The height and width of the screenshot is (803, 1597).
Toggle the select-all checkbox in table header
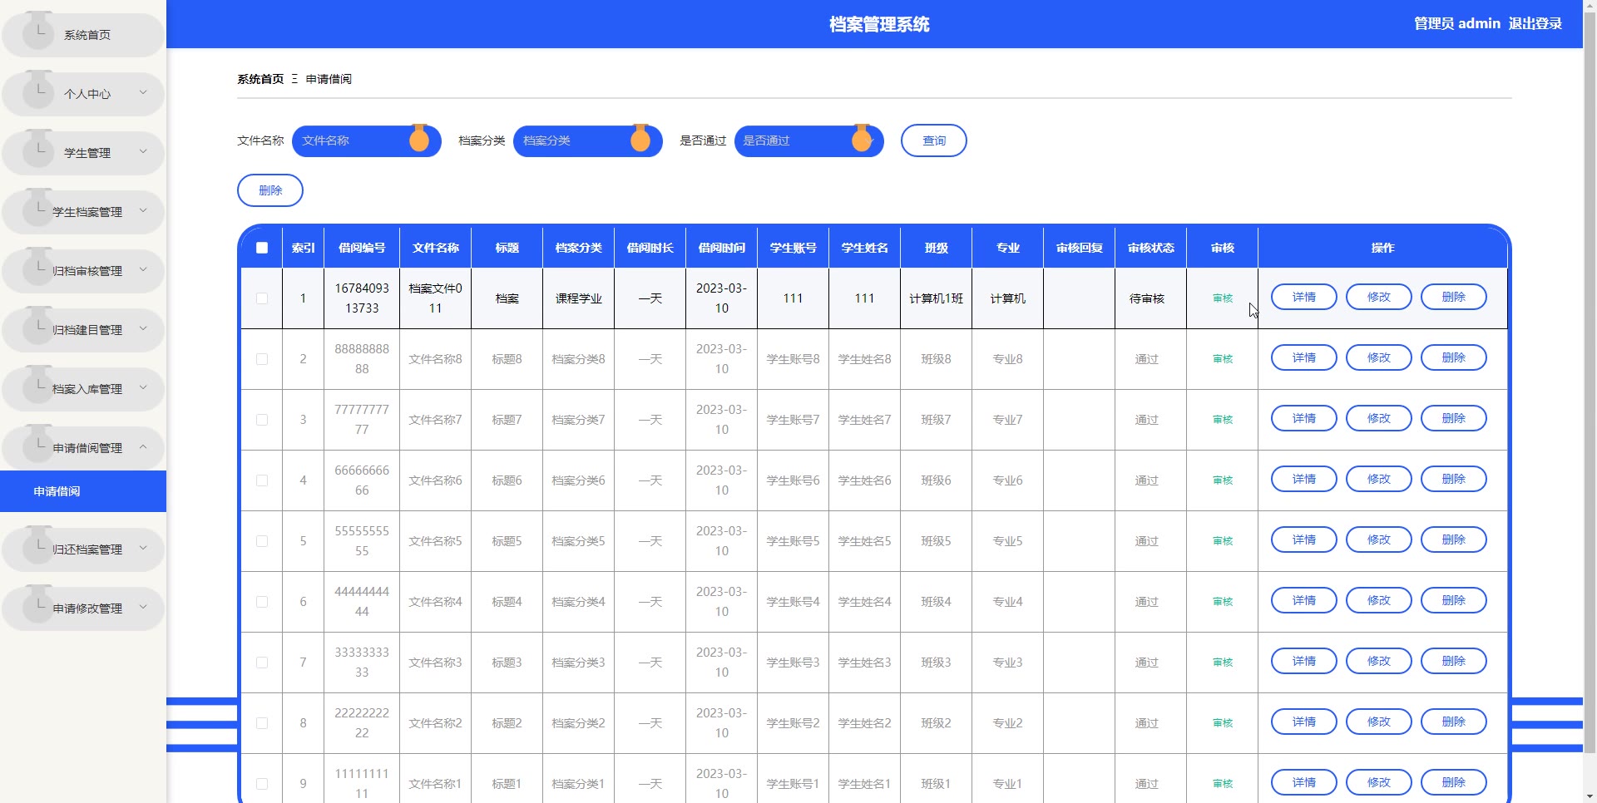pyautogui.click(x=262, y=248)
